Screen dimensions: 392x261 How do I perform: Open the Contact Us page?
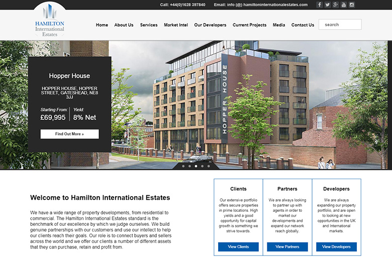coord(303,25)
